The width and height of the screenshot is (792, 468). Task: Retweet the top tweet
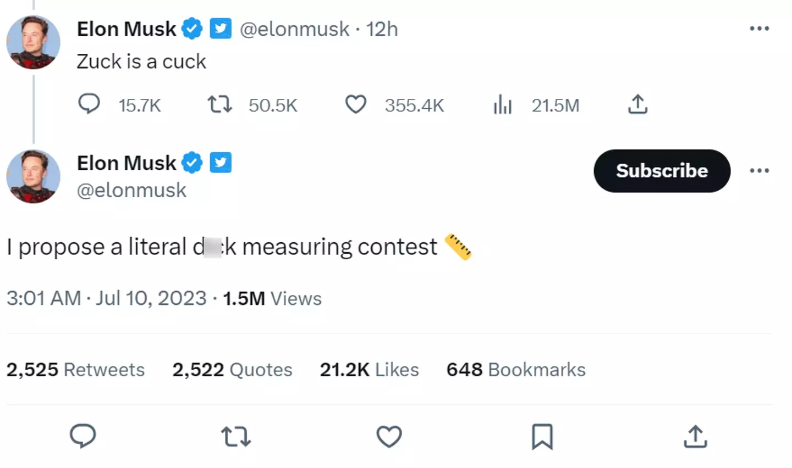pos(219,104)
